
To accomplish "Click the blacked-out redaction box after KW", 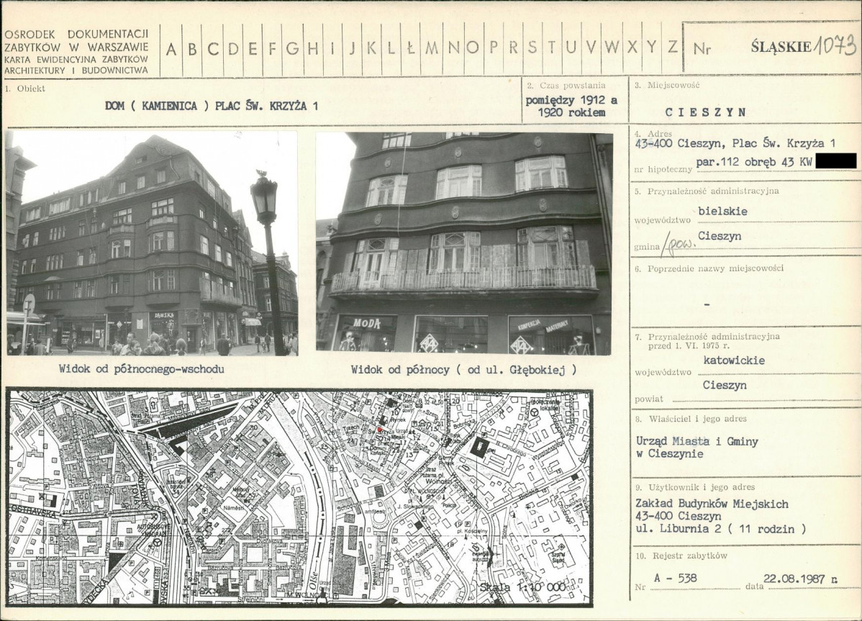I will click(x=836, y=161).
